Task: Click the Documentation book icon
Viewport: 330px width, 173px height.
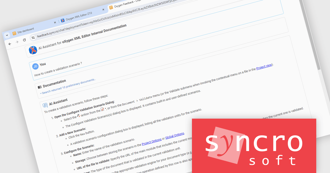Action: 40,87
